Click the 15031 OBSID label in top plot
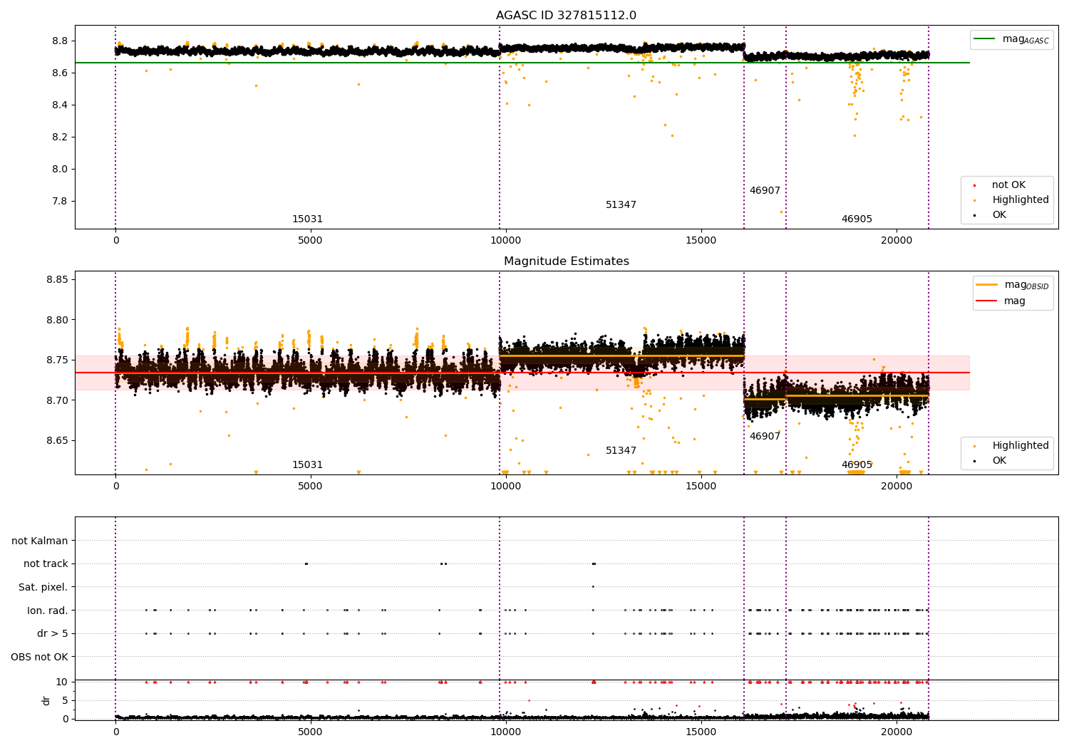The width and height of the screenshot is (1069, 748). [x=307, y=219]
